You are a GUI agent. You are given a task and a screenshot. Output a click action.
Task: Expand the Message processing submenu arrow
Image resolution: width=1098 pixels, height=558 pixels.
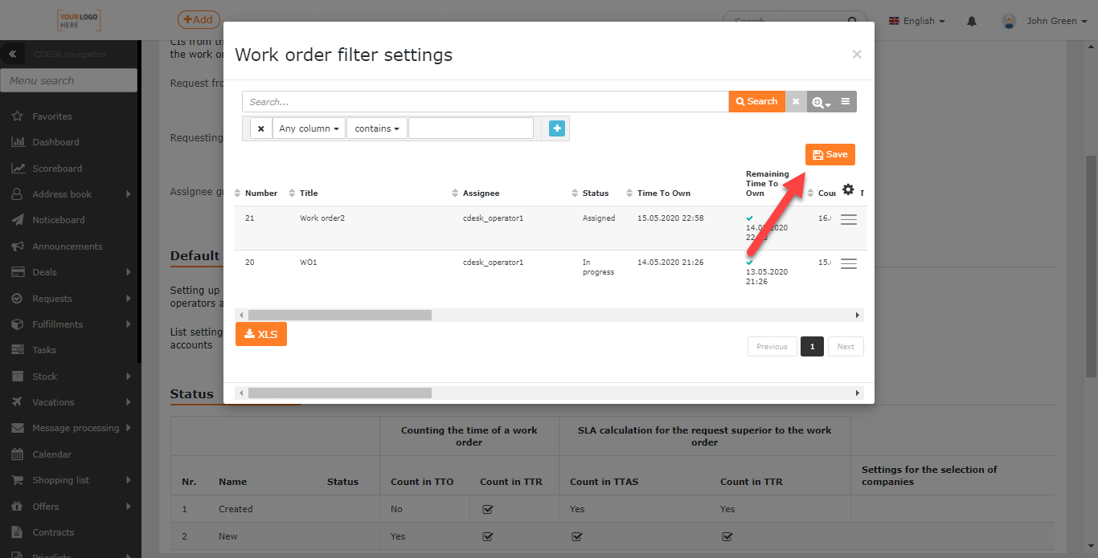click(129, 428)
